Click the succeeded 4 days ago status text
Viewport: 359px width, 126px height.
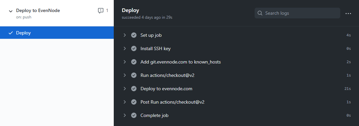pyautogui.click(x=147, y=17)
